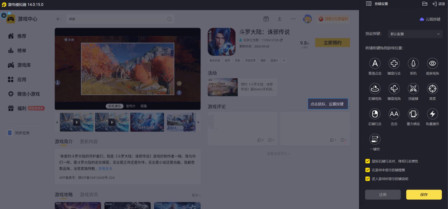Choose the 重力感应 gravity sensor tool
The width and height of the screenshot is (448, 209).
413,114
